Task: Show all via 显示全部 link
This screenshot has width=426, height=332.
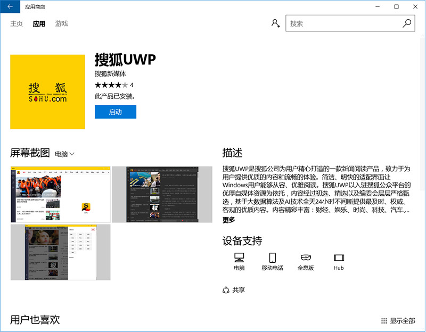Action: point(398,321)
